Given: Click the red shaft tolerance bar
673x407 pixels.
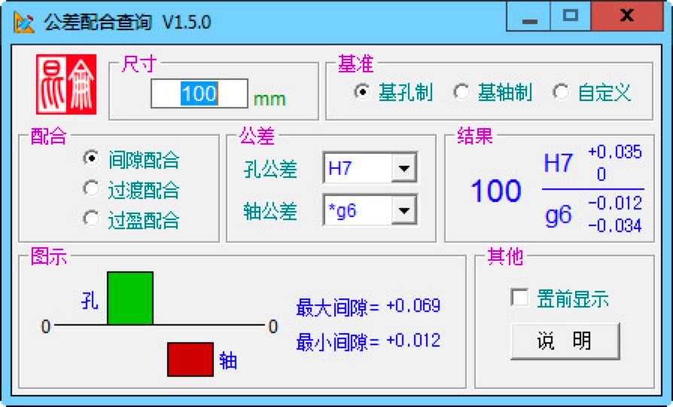Looking at the screenshot, I should coord(190,360).
